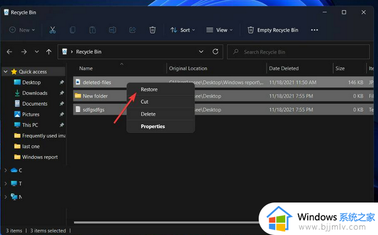378x235 pixels.
Task: Open the Sort dropdown
Action: coord(183,30)
